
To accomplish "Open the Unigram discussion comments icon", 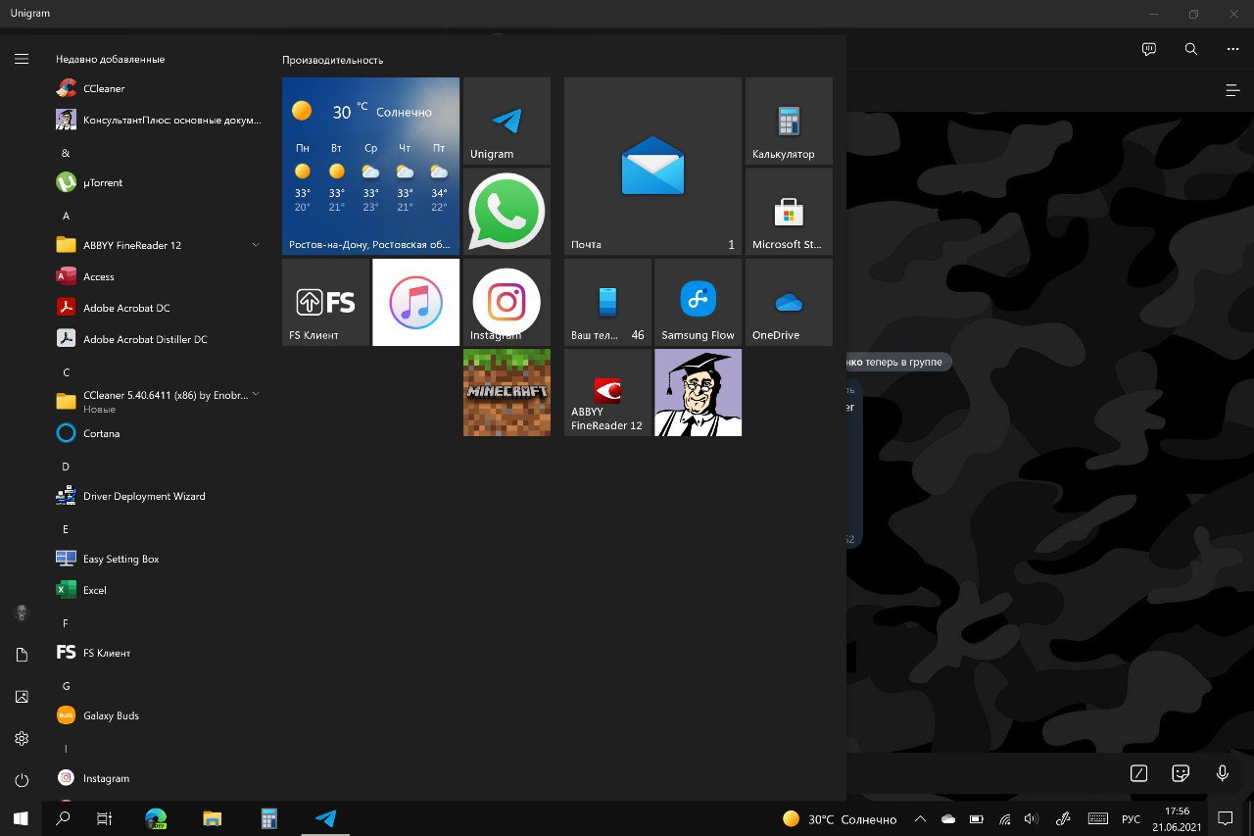I will pyautogui.click(x=1149, y=49).
